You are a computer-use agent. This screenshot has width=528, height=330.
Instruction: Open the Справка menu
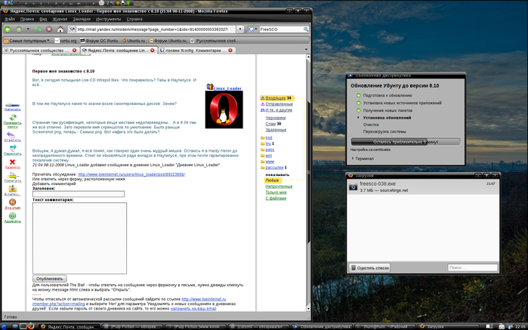pos(134,19)
